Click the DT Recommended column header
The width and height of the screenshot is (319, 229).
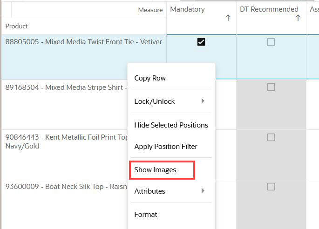point(269,9)
